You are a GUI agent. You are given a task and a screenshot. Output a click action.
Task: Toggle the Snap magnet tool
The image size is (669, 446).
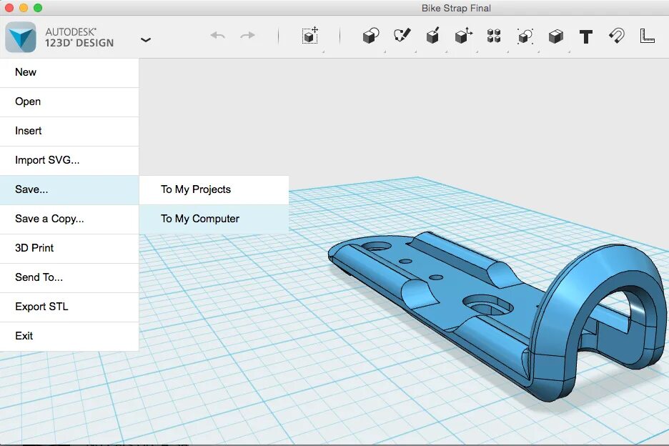pos(617,36)
